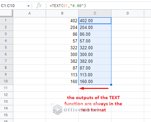Click cell C8 containing 87.00
The height and width of the screenshot is (122, 151).
coord(95,68)
